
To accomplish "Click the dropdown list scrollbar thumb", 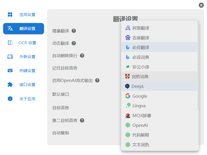I will [198, 66].
